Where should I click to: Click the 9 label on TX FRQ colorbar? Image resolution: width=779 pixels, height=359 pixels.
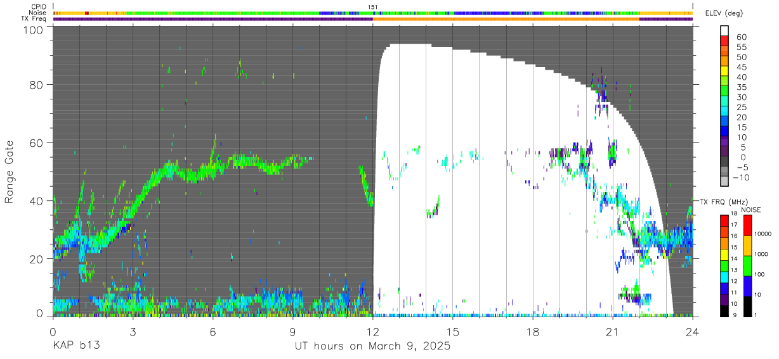click(x=736, y=315)
